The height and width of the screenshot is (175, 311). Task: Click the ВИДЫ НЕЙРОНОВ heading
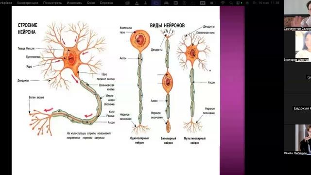point(167,25)
